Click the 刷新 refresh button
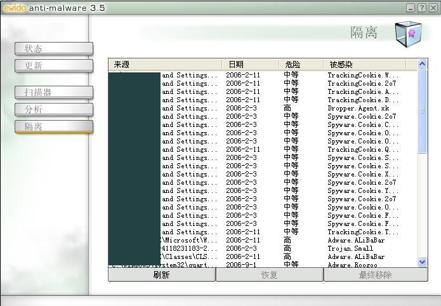The image size is (441, 306). 162,275
